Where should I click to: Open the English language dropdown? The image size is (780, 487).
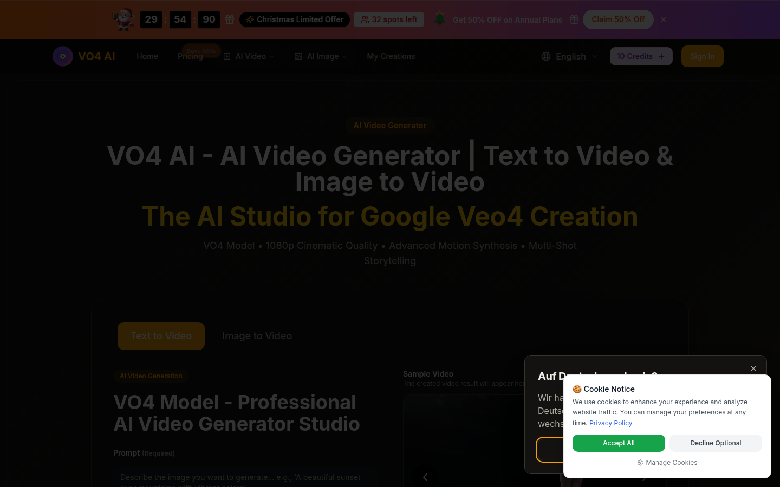[x=570, y=56]
